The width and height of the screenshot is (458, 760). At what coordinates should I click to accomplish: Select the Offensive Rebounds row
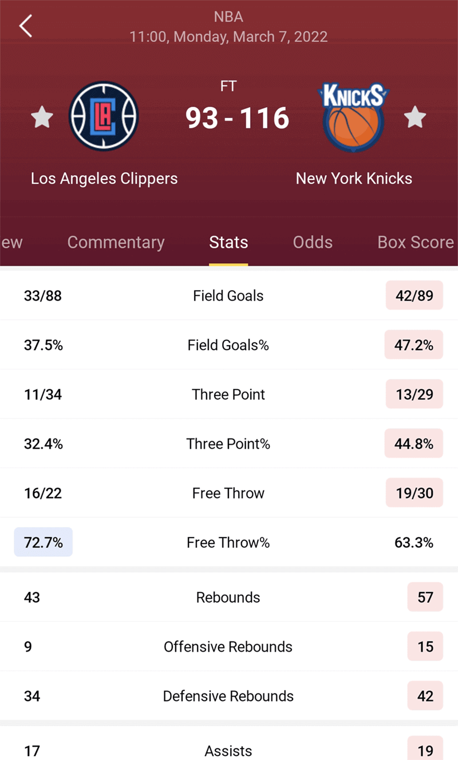click(x=229, y=647)
